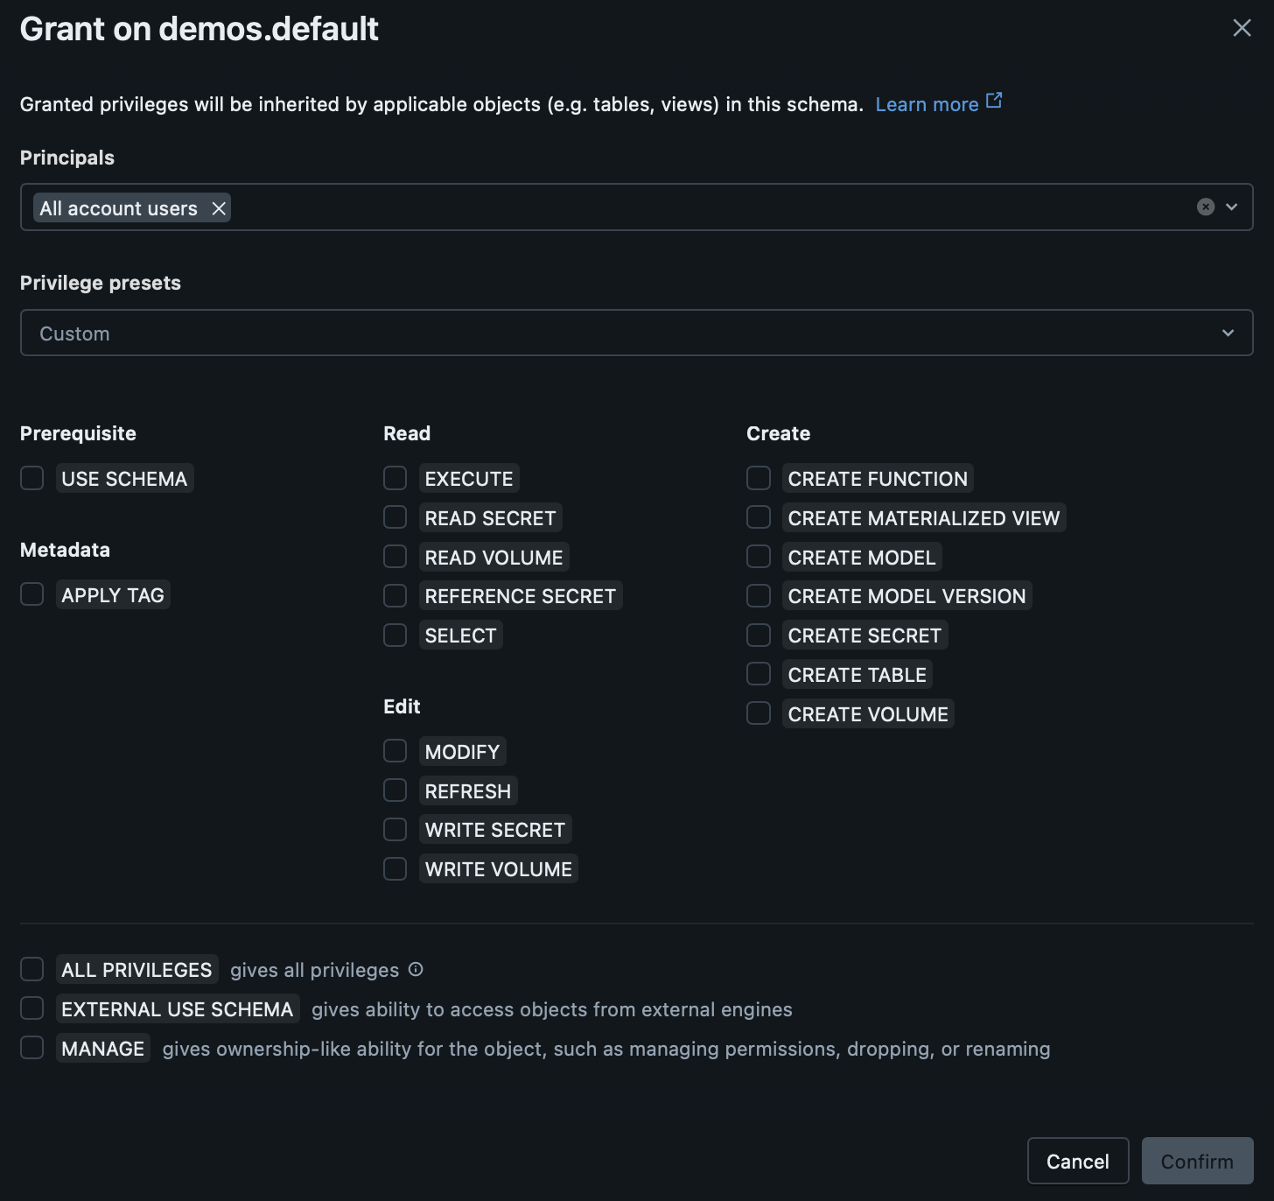1274x1201 pixels.
Task: Expand the Principals dropdown chevron
Action: 1232,207
